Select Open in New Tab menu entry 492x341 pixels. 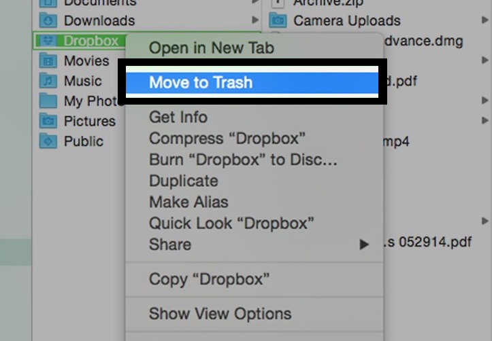tap(212, 48)
